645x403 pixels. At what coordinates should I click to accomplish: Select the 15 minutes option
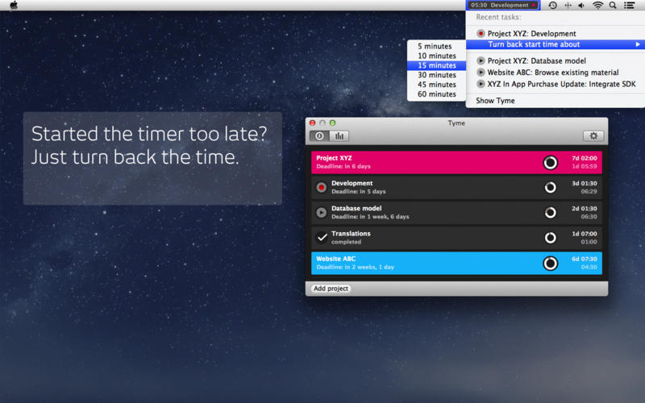click(x=436, y=65)
